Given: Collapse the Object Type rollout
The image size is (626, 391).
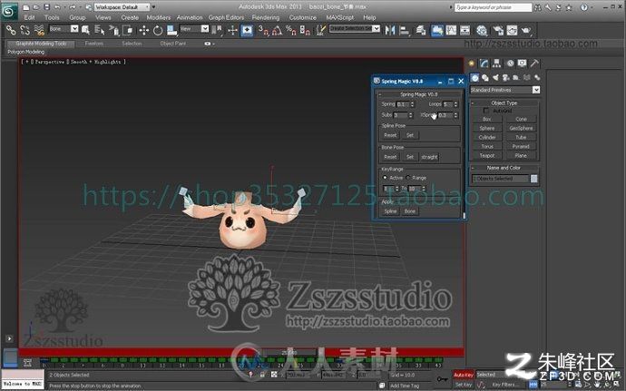Looking at the screenshot, I should [504, 103].
